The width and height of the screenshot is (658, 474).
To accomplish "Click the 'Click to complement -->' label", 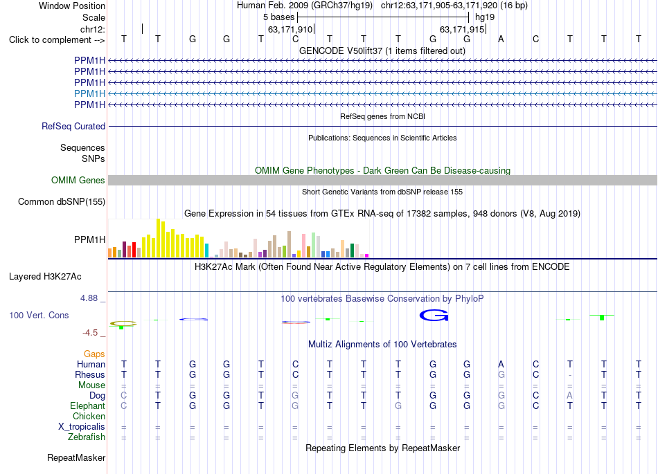I will point(57,40).
